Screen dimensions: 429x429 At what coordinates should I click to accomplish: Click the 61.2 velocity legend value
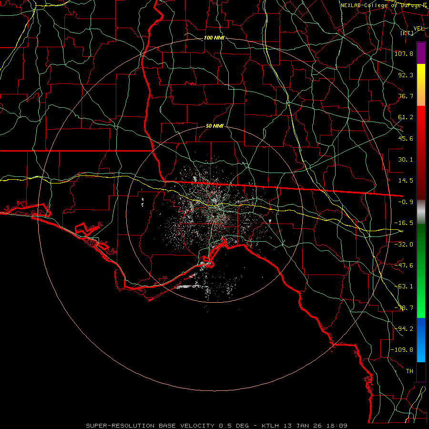(x=406, y=117)
